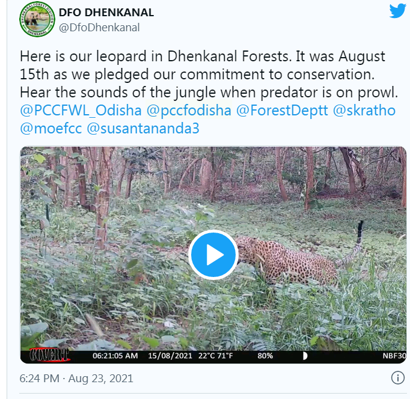Viewport: 410px width, 399px height.
Task: Click the tweet text about Dhenkanal Forests
Action: pos(202,75)
